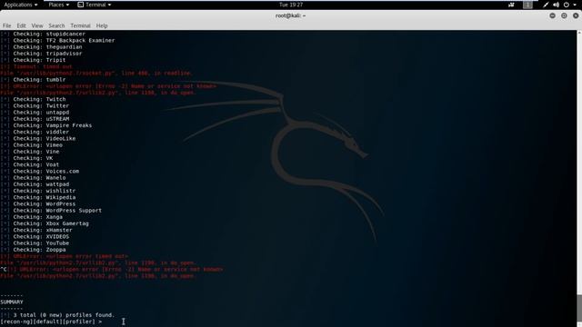This screenshot has height=327, width=582.
Task: Click the 'Checking: Zooppa' line
Action: click(x=33, y=250)
